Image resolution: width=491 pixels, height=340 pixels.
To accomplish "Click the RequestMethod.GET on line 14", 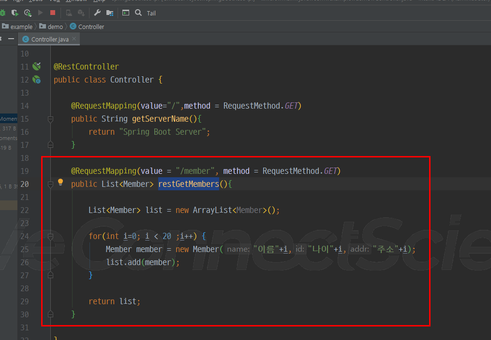I will coord(261,106).
